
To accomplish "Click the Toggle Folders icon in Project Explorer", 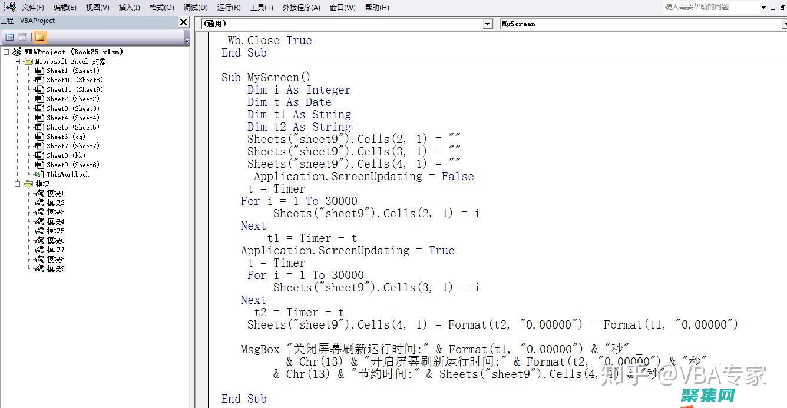I will coord(39,37).
